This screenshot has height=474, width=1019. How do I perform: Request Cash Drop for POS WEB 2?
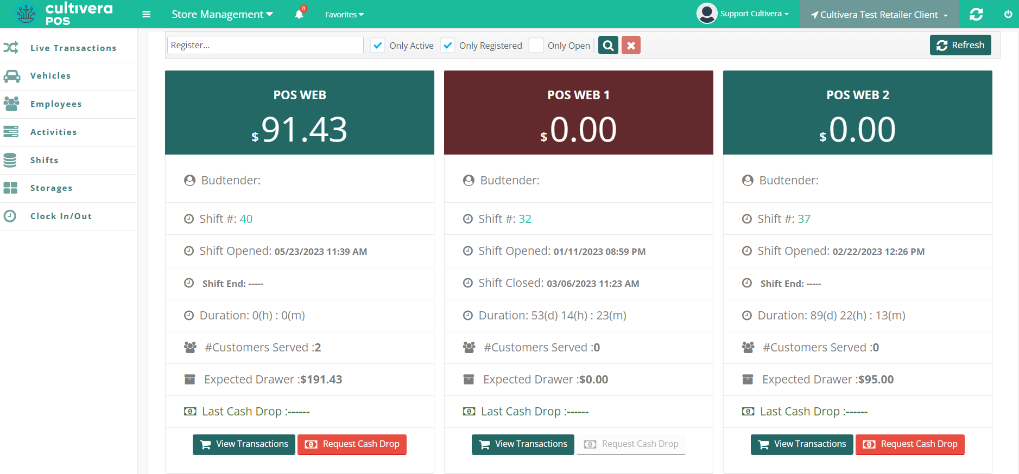[910, 444]
